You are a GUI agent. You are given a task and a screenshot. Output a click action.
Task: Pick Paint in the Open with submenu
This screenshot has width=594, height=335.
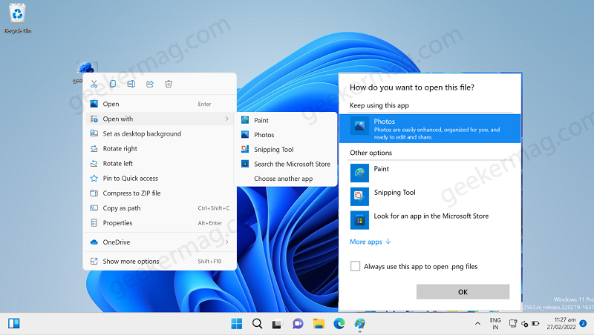(x=286, y=120)
